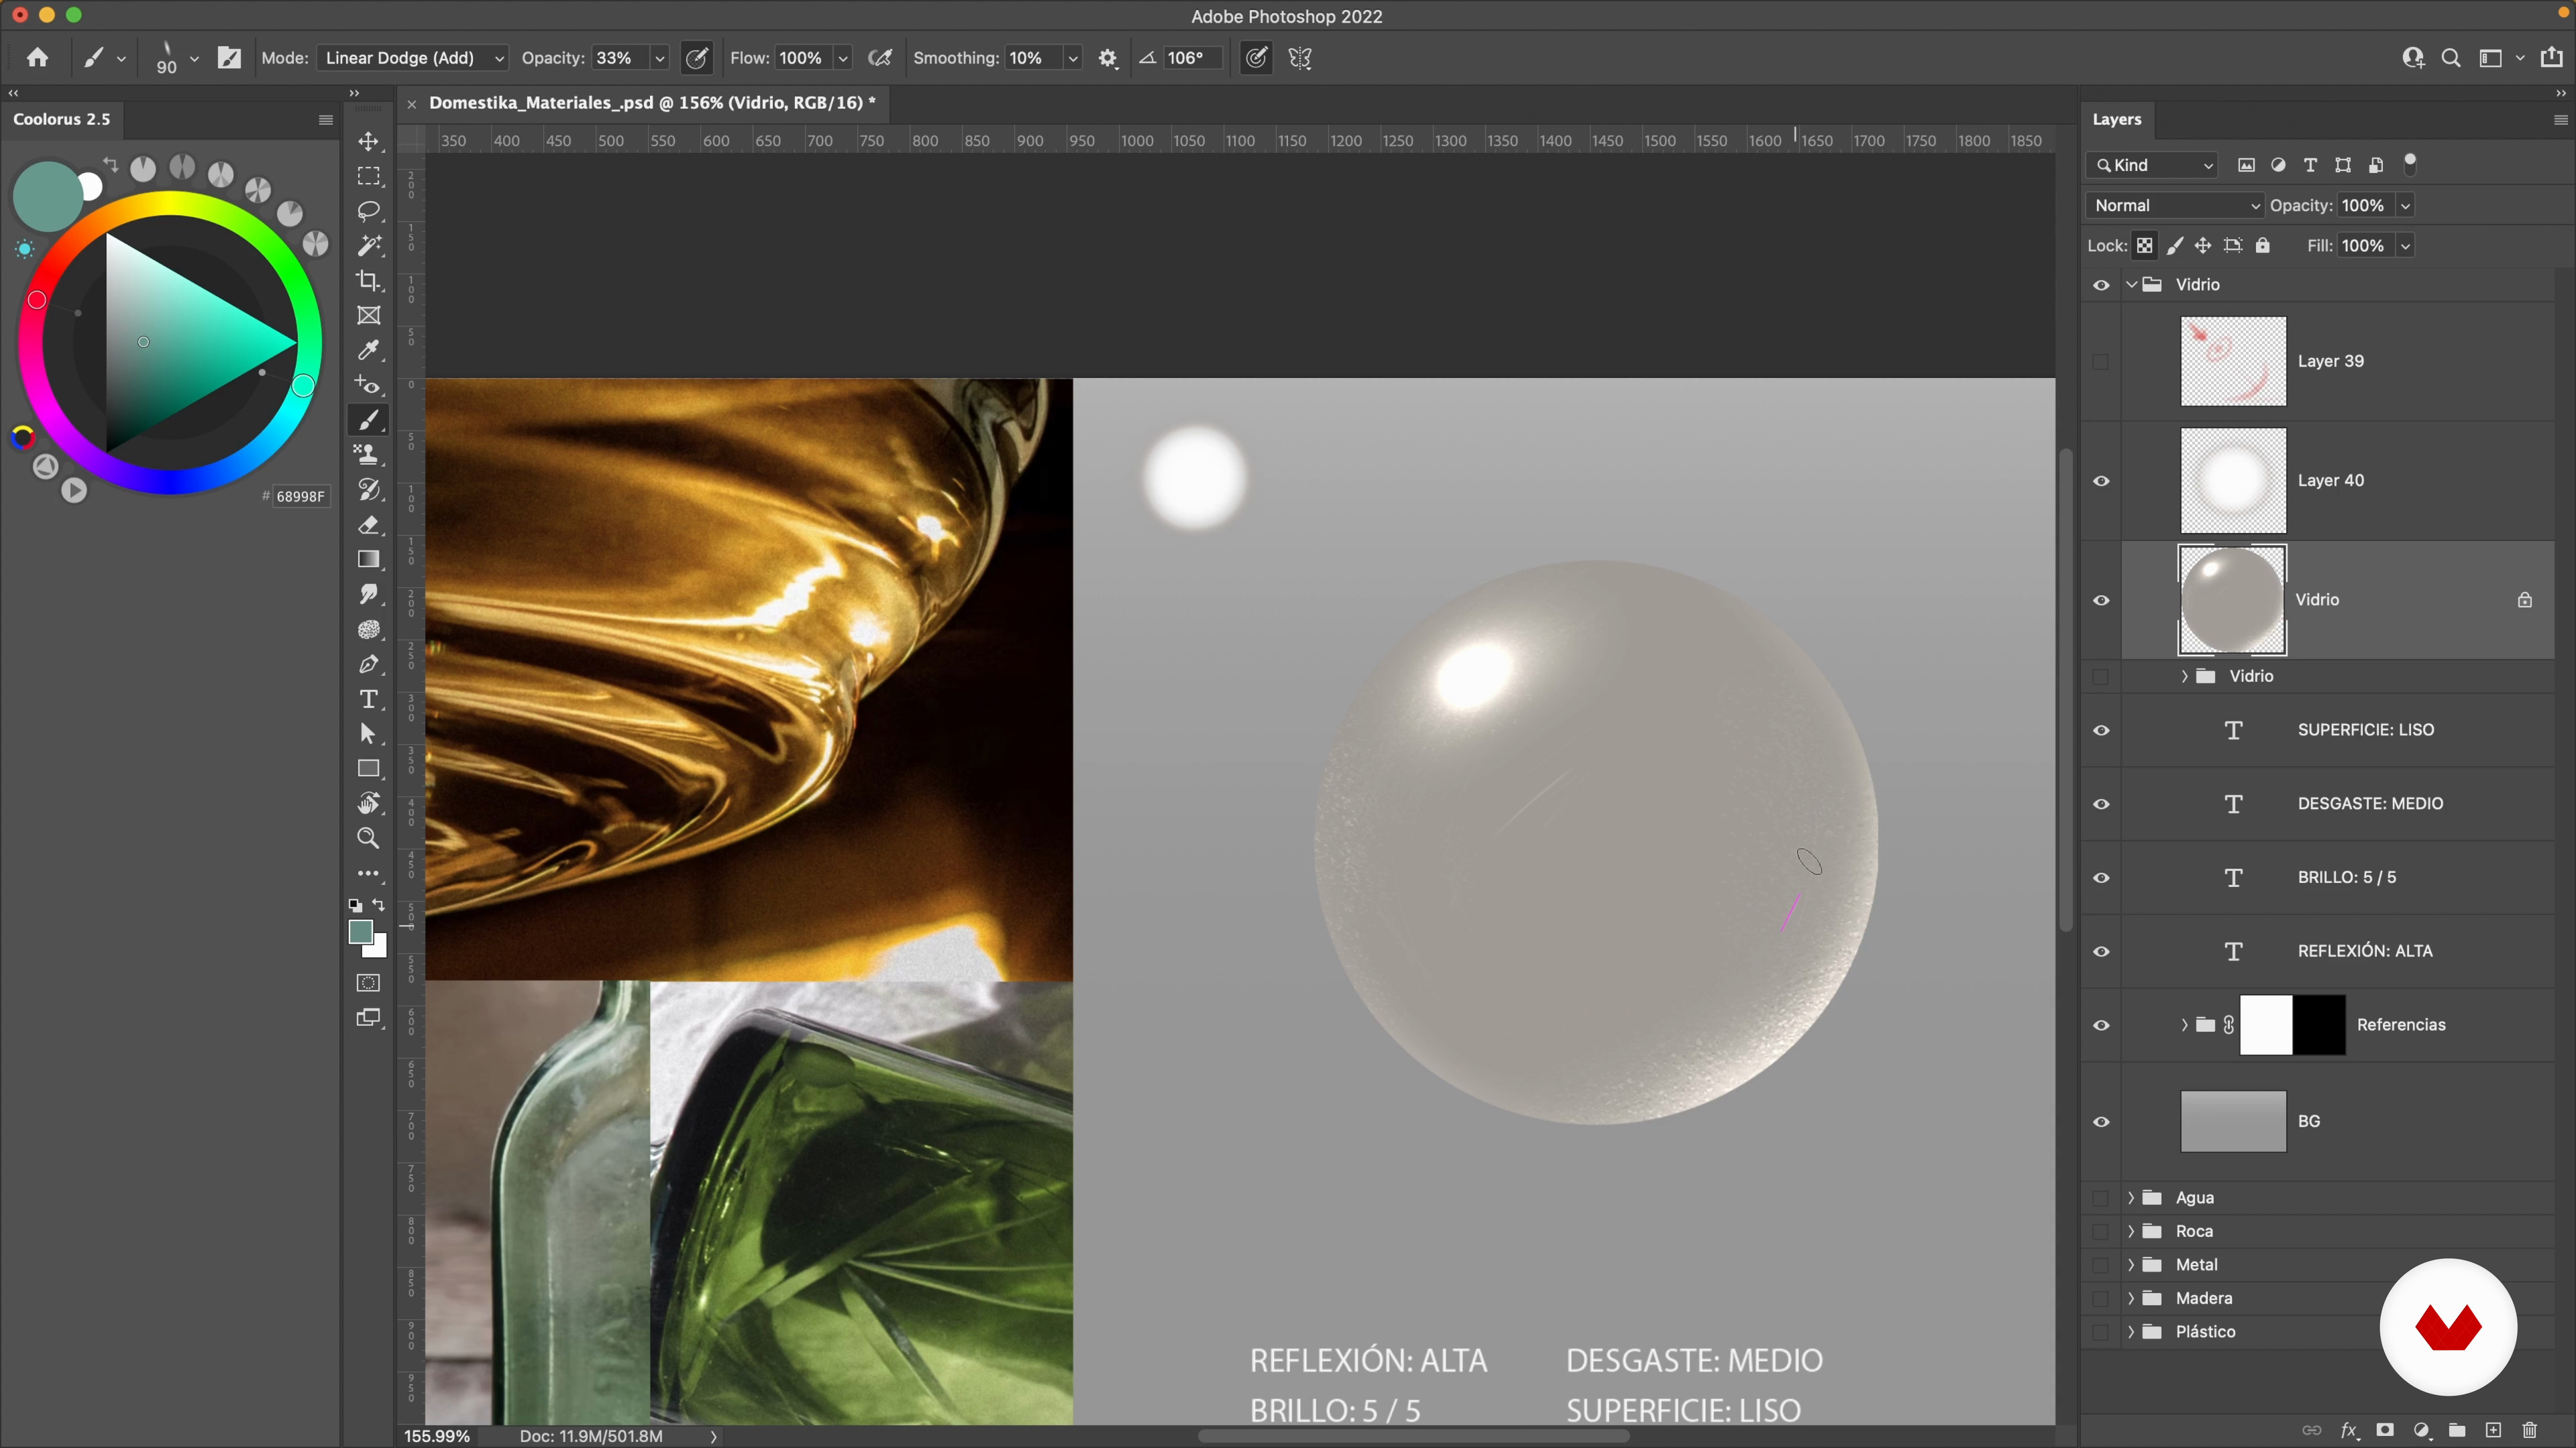Open Flow value dropdown
This screenshot has width=2576, height=1448.
point(843,58)
